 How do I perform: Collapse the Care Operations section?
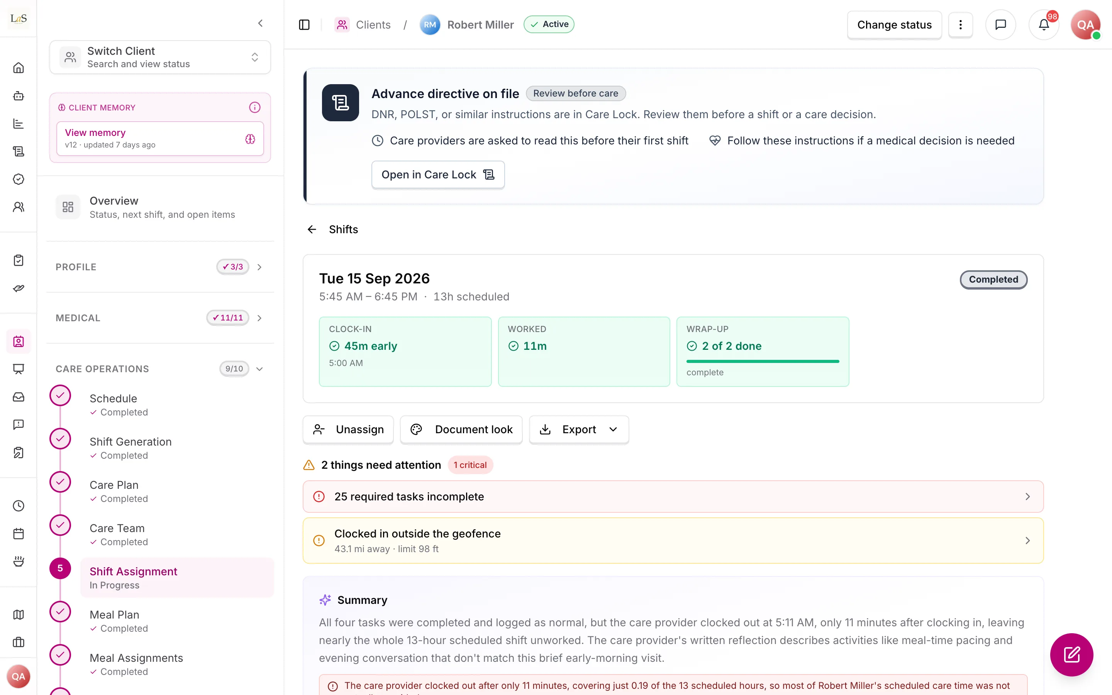click(x=259, y=369)
